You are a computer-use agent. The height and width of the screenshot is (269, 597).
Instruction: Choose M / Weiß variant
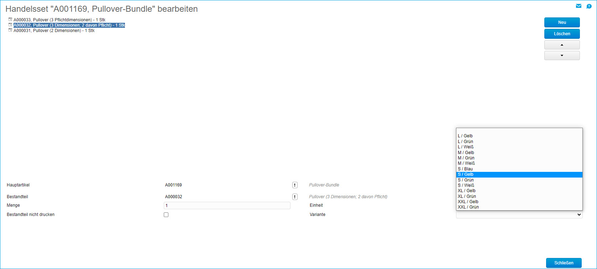pos(519,163)
